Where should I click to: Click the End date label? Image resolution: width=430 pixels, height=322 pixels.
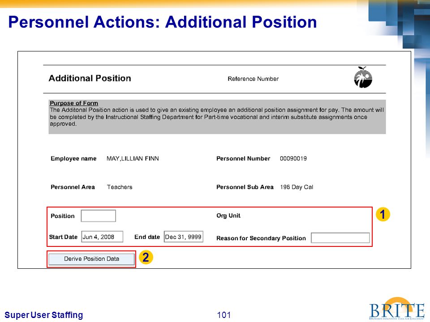(147, 237)
